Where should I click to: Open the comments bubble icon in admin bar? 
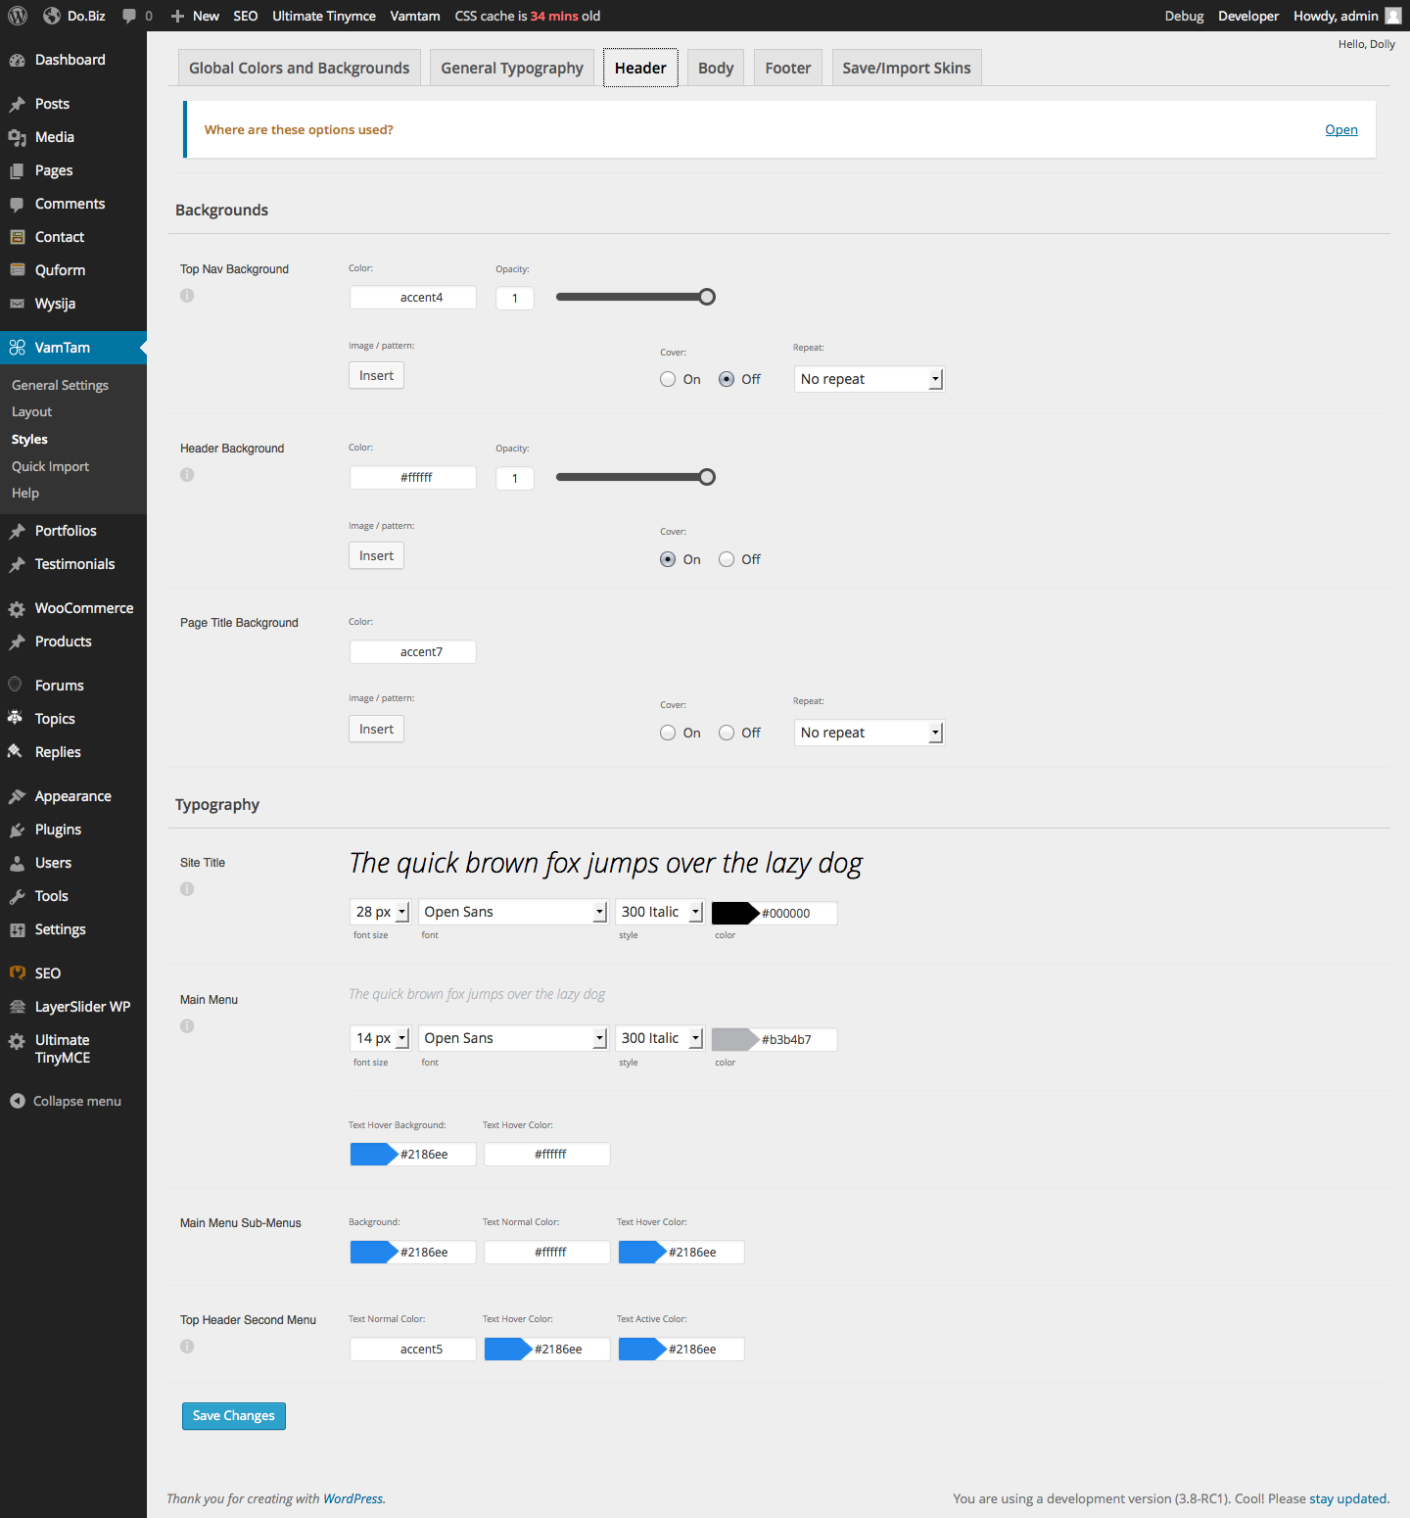coord(129,16)
